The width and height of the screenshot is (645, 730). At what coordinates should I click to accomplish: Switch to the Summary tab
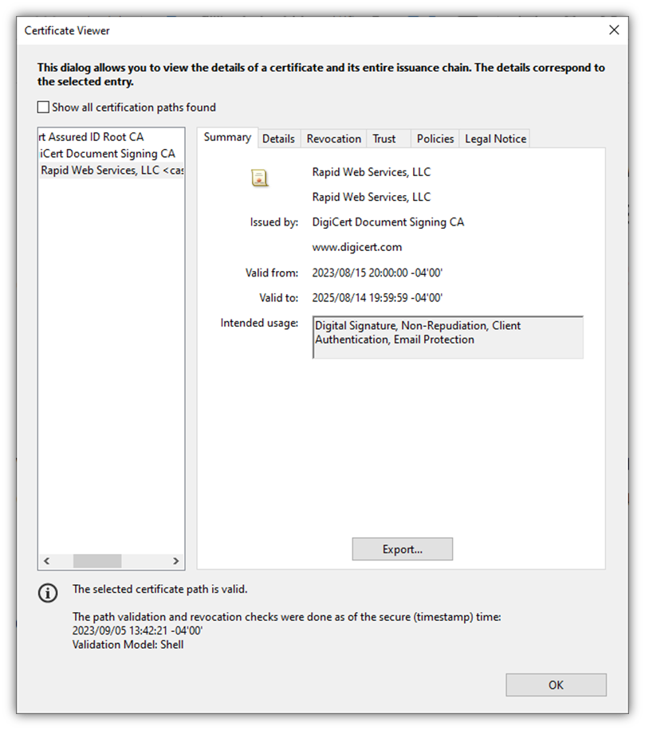point(227,137)
